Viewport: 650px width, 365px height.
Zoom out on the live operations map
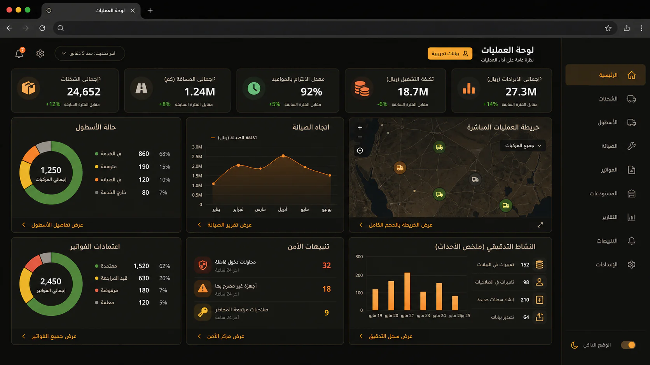tap(360, 137)
